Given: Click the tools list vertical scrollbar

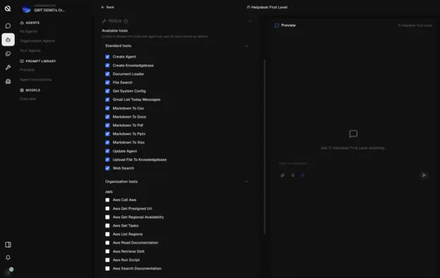Looking at the screenshot, I should pos(264,147).
